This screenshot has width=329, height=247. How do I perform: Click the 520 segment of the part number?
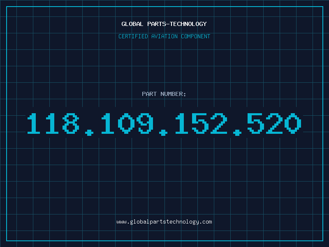point(274,123)
